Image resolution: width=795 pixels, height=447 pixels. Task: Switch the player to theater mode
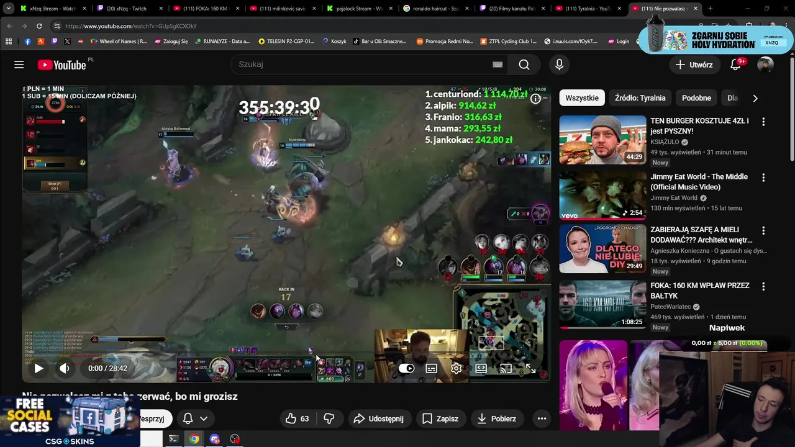(481, 368)
